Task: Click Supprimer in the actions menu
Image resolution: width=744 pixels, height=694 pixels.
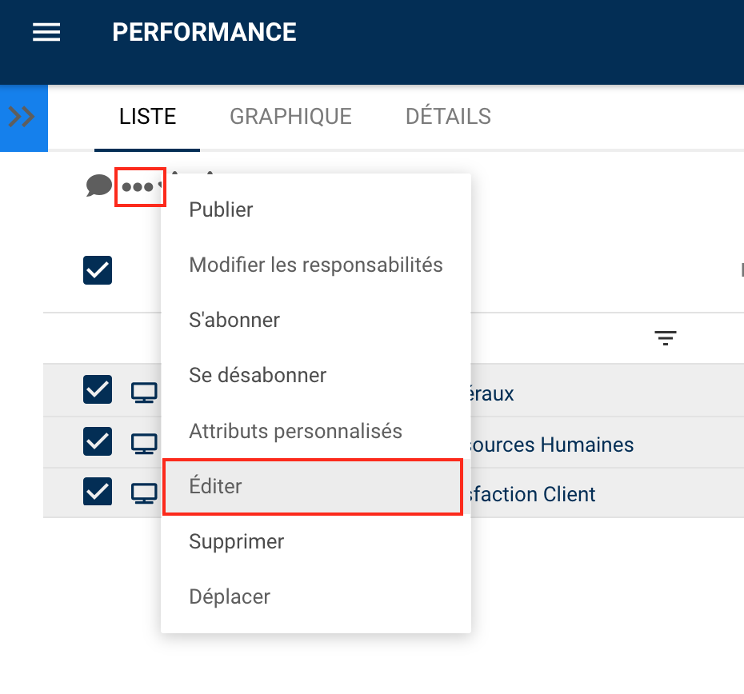Action: (x=237, y=542)
